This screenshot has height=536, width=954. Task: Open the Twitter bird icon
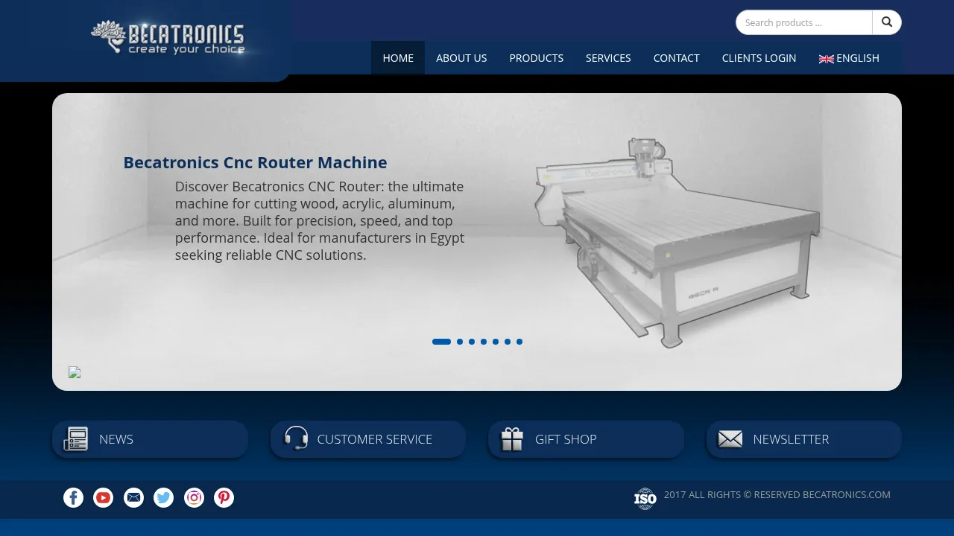[x=164, y=498]
